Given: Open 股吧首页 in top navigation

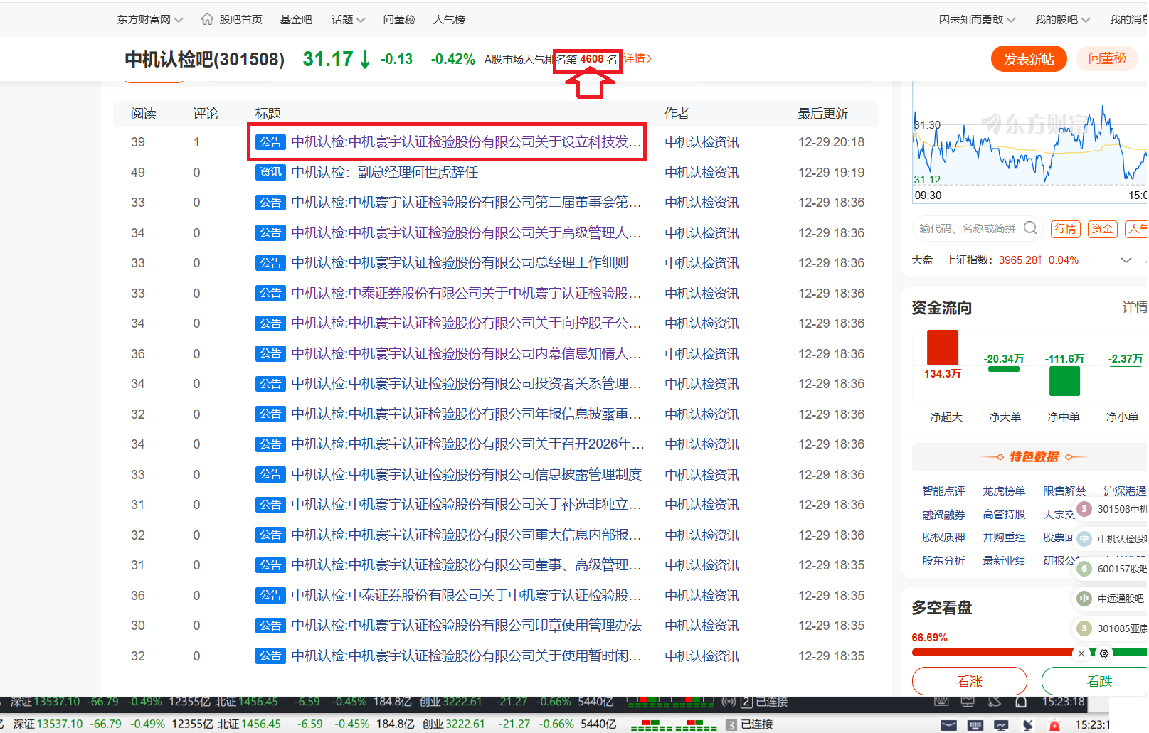Looking at the screenshot, I should (x=240, y=20).
